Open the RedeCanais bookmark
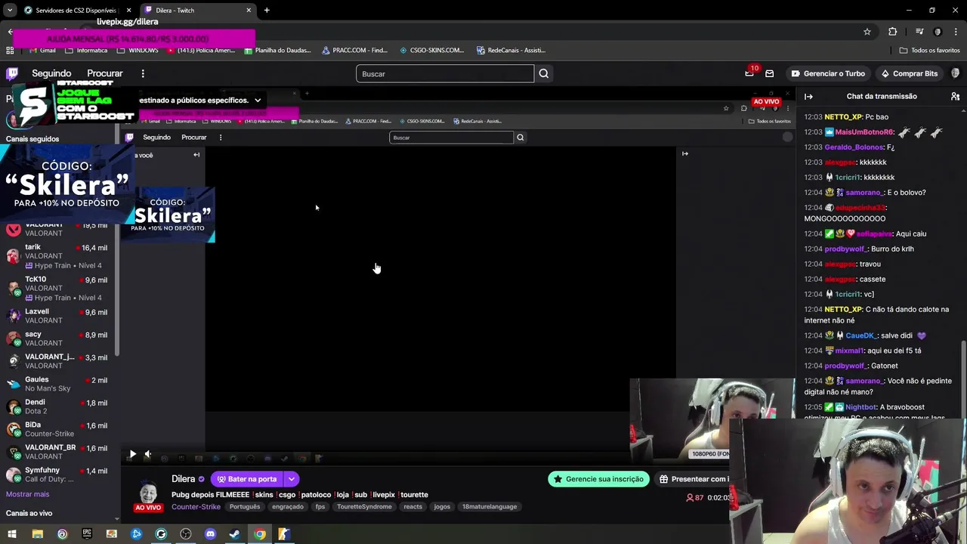 [x=511, y=50]
